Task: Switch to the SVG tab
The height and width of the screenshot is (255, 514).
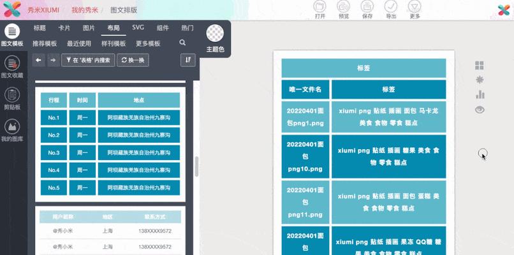Action: coord(138,27)
